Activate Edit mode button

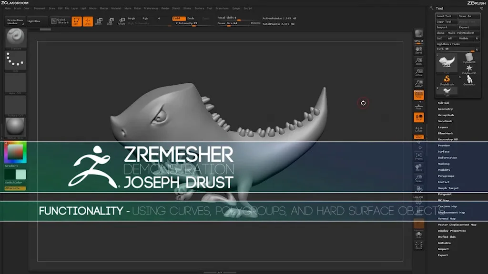pos(77,21)
